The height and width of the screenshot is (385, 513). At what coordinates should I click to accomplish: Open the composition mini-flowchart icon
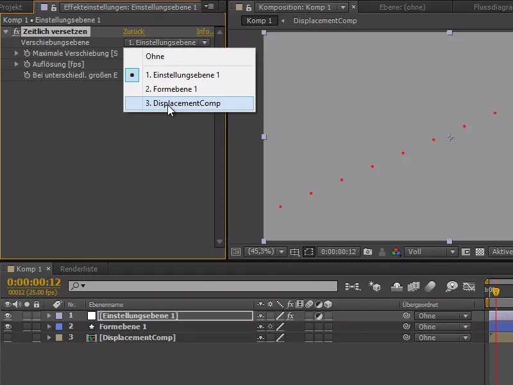353,286
